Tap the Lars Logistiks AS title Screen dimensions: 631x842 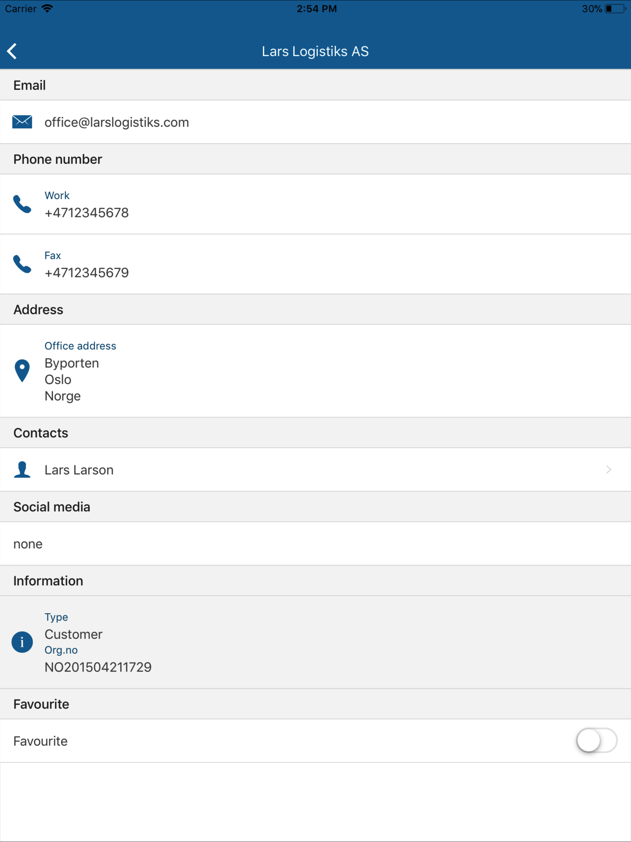[x=315, y=51]
